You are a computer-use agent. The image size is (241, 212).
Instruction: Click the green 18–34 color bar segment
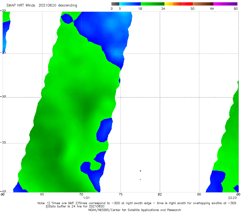click(x=153, y=4)
